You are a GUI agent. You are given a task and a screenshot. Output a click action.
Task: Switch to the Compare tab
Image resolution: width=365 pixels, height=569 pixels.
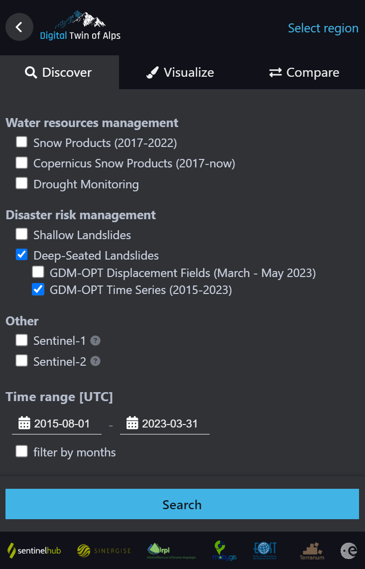click(304, 72)
